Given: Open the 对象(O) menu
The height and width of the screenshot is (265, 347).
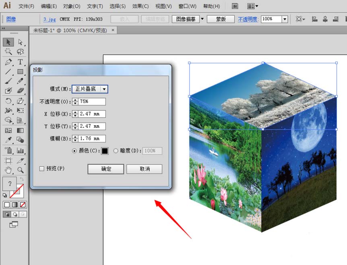Looking at the screenshot, I should (x=72, y=6).
